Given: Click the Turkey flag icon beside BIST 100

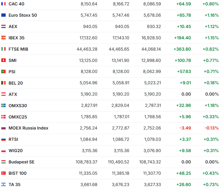Looking at the screenshot, I should pos(3,173).
